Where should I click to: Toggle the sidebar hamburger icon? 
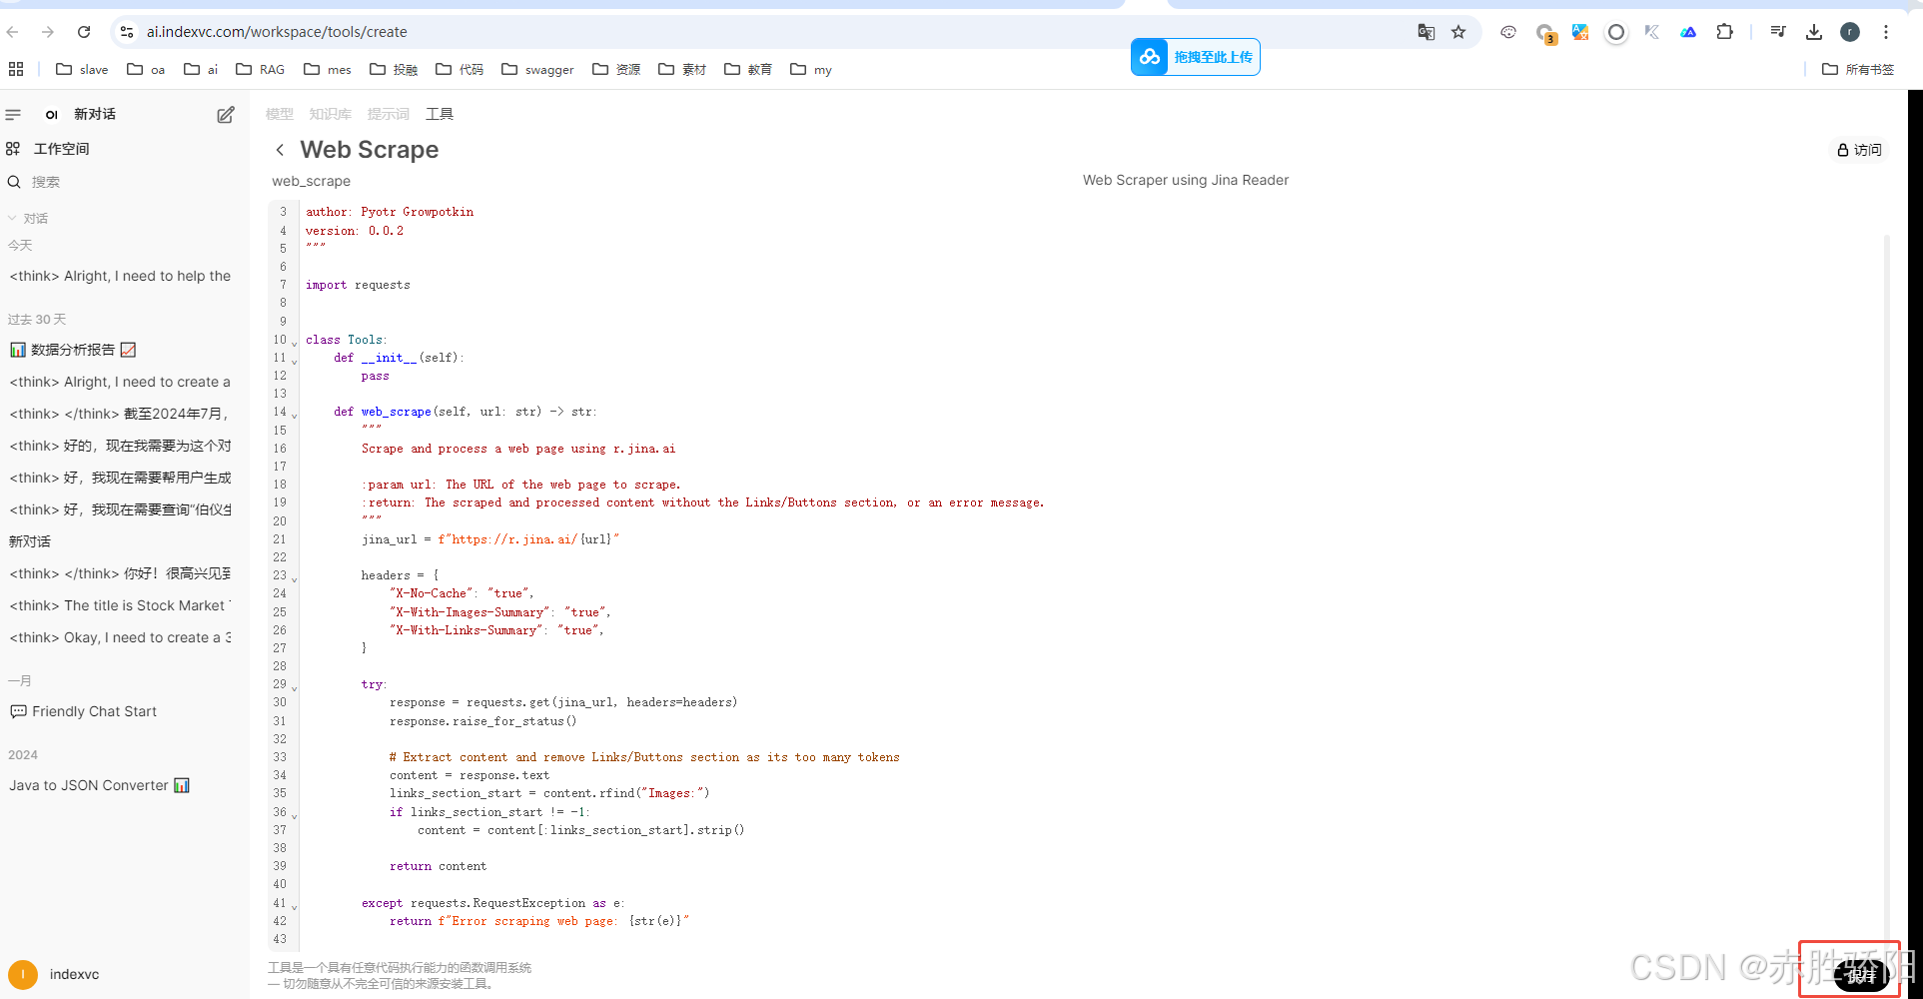tap(13, 114)
